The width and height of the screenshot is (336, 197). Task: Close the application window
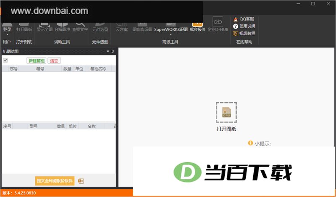(328, 4)
